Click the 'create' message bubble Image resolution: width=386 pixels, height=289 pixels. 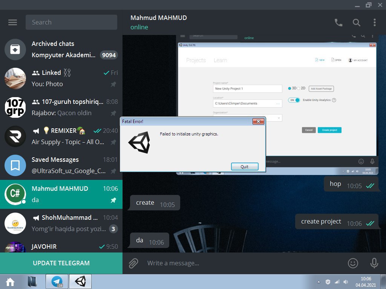[154, 203]
